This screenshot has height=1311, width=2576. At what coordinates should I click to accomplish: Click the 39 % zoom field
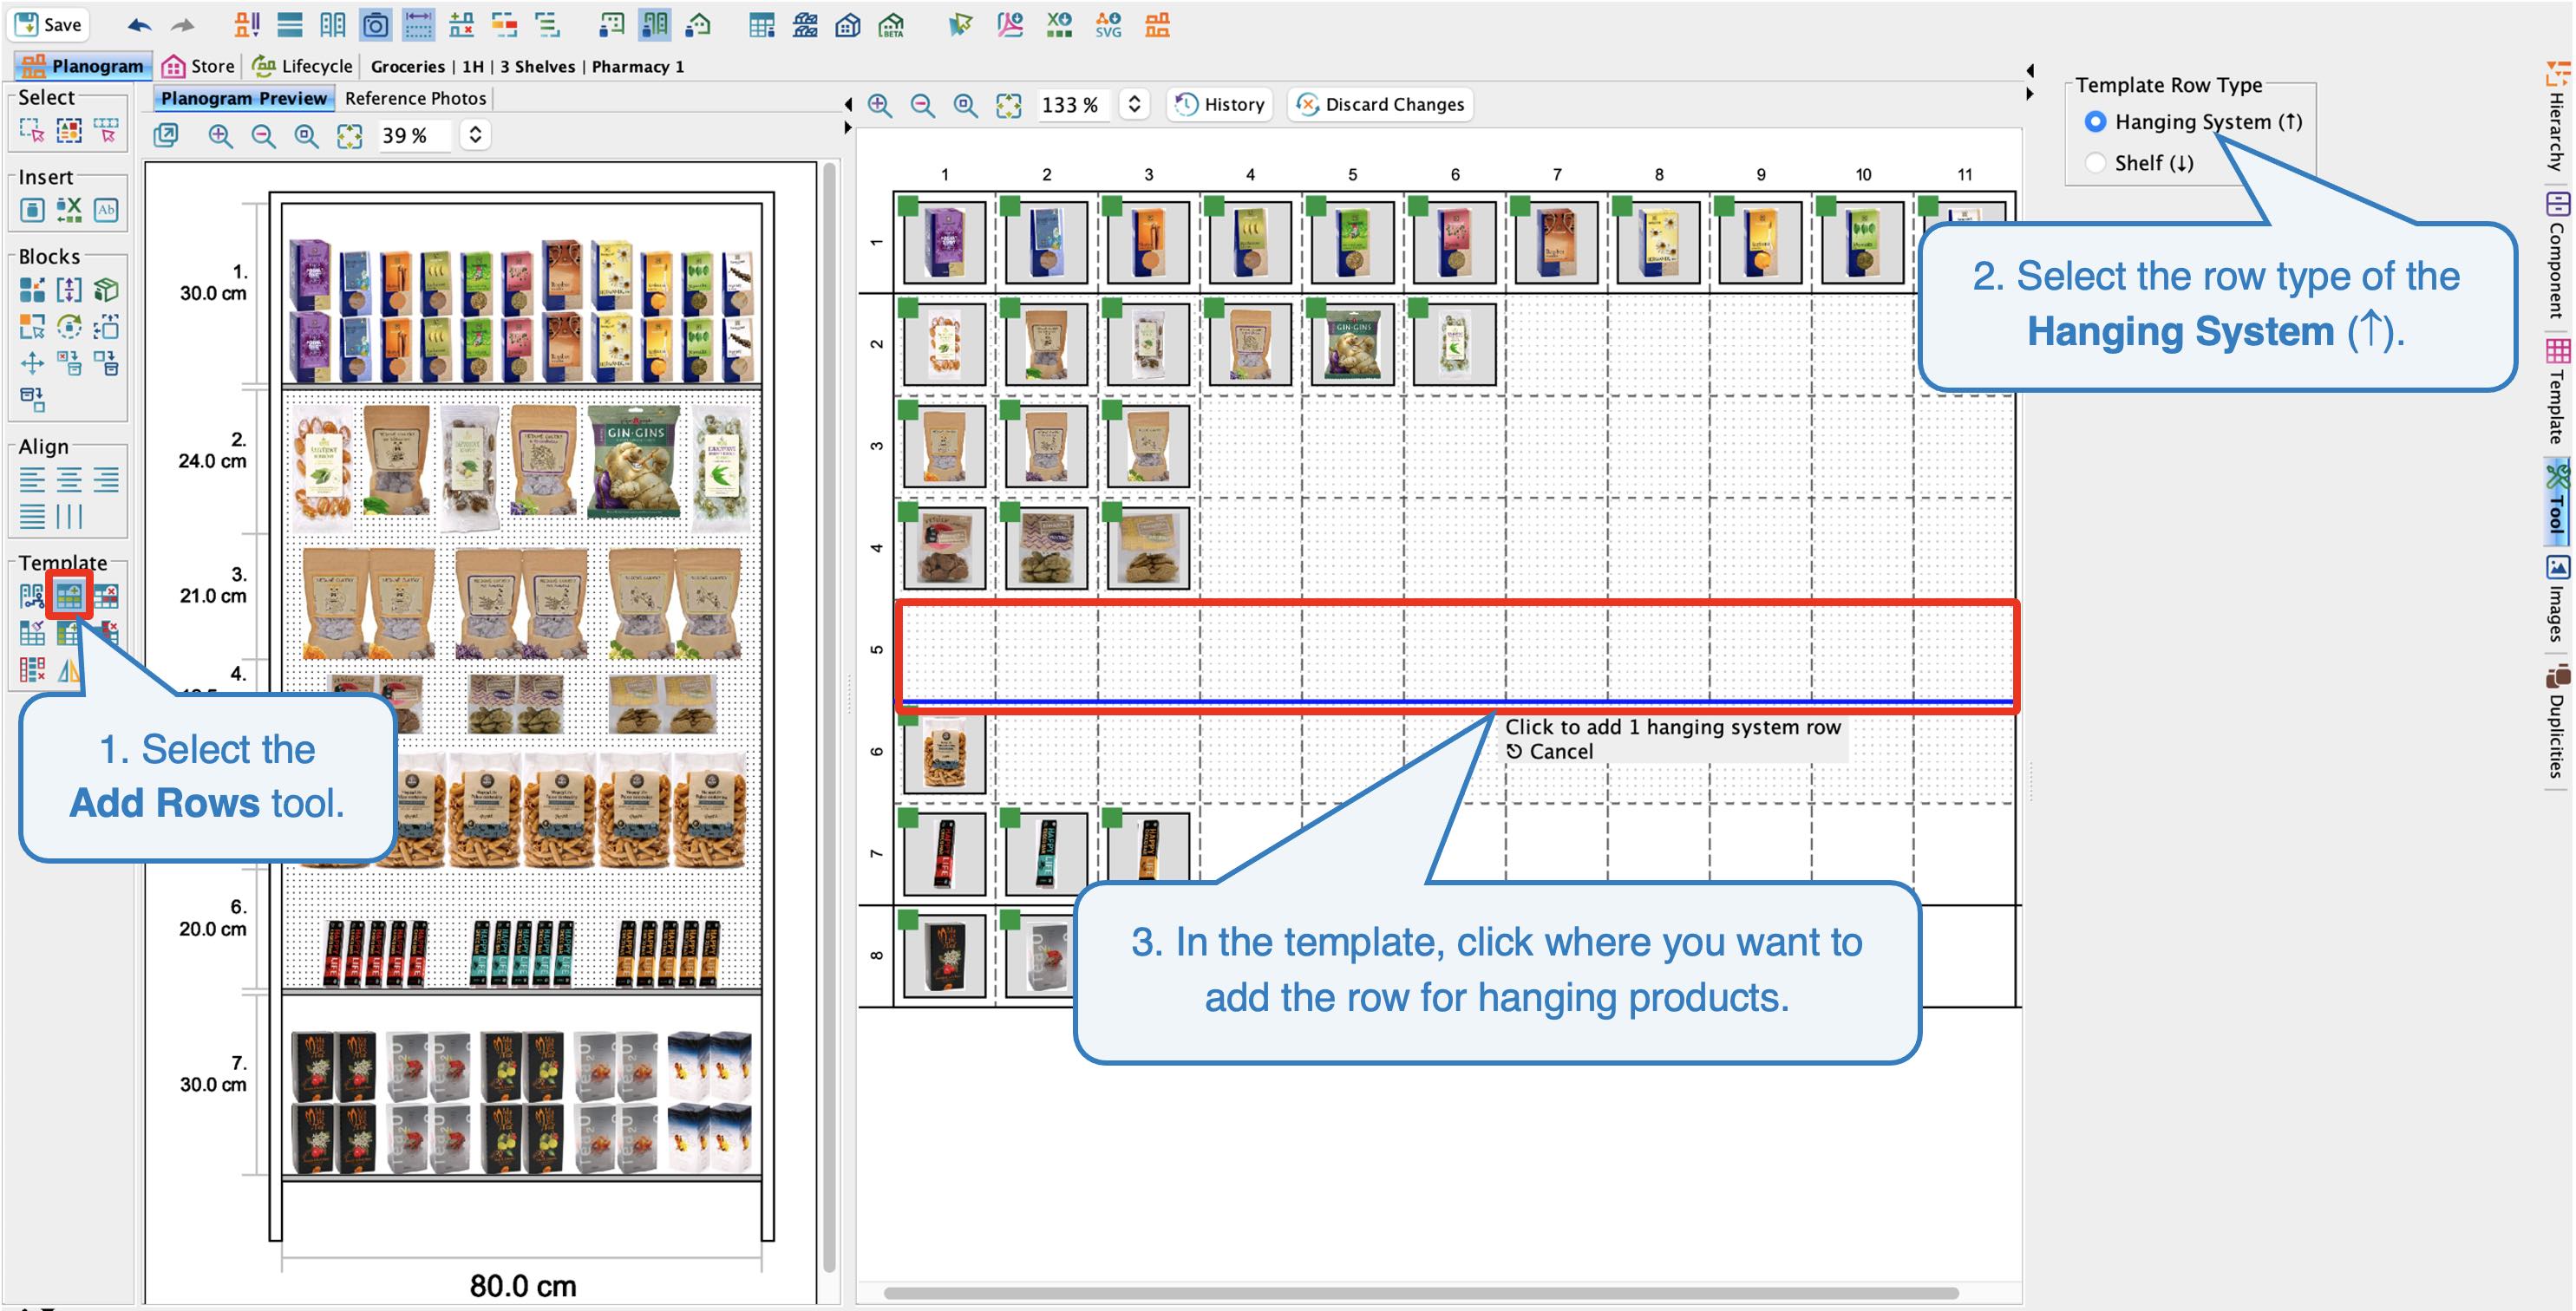[415, 135]
